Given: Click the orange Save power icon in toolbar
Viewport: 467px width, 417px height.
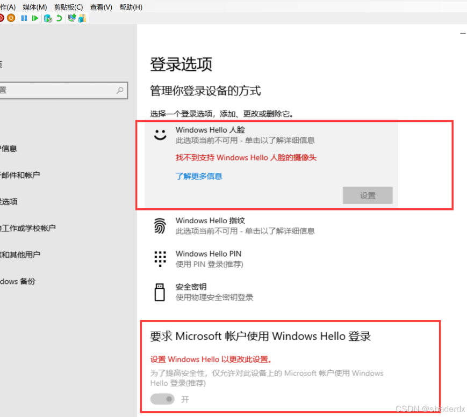Looking at the screenshot, I should click(x=11, y=18).
